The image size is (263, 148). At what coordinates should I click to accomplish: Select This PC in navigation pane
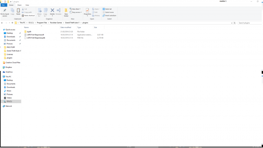tap(8, 77)
